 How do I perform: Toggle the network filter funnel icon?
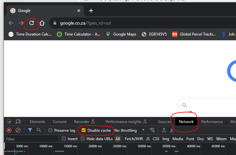pos(30,130)
